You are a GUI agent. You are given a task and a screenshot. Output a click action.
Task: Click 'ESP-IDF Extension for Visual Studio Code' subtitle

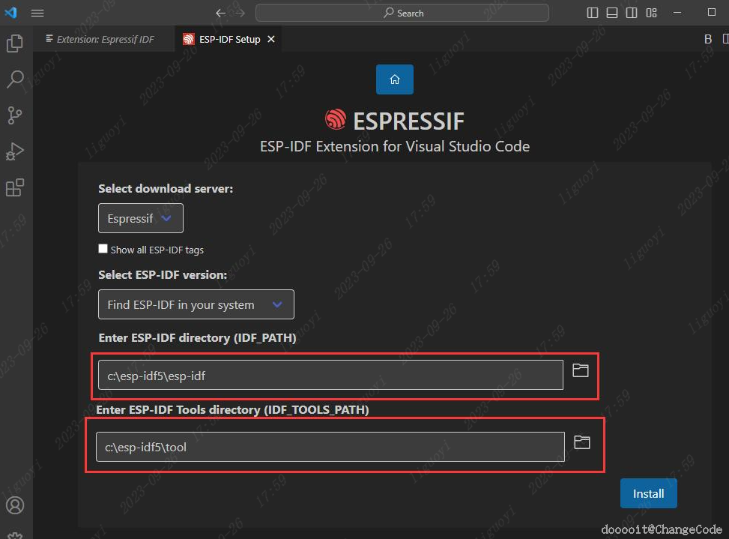(395, 146)
